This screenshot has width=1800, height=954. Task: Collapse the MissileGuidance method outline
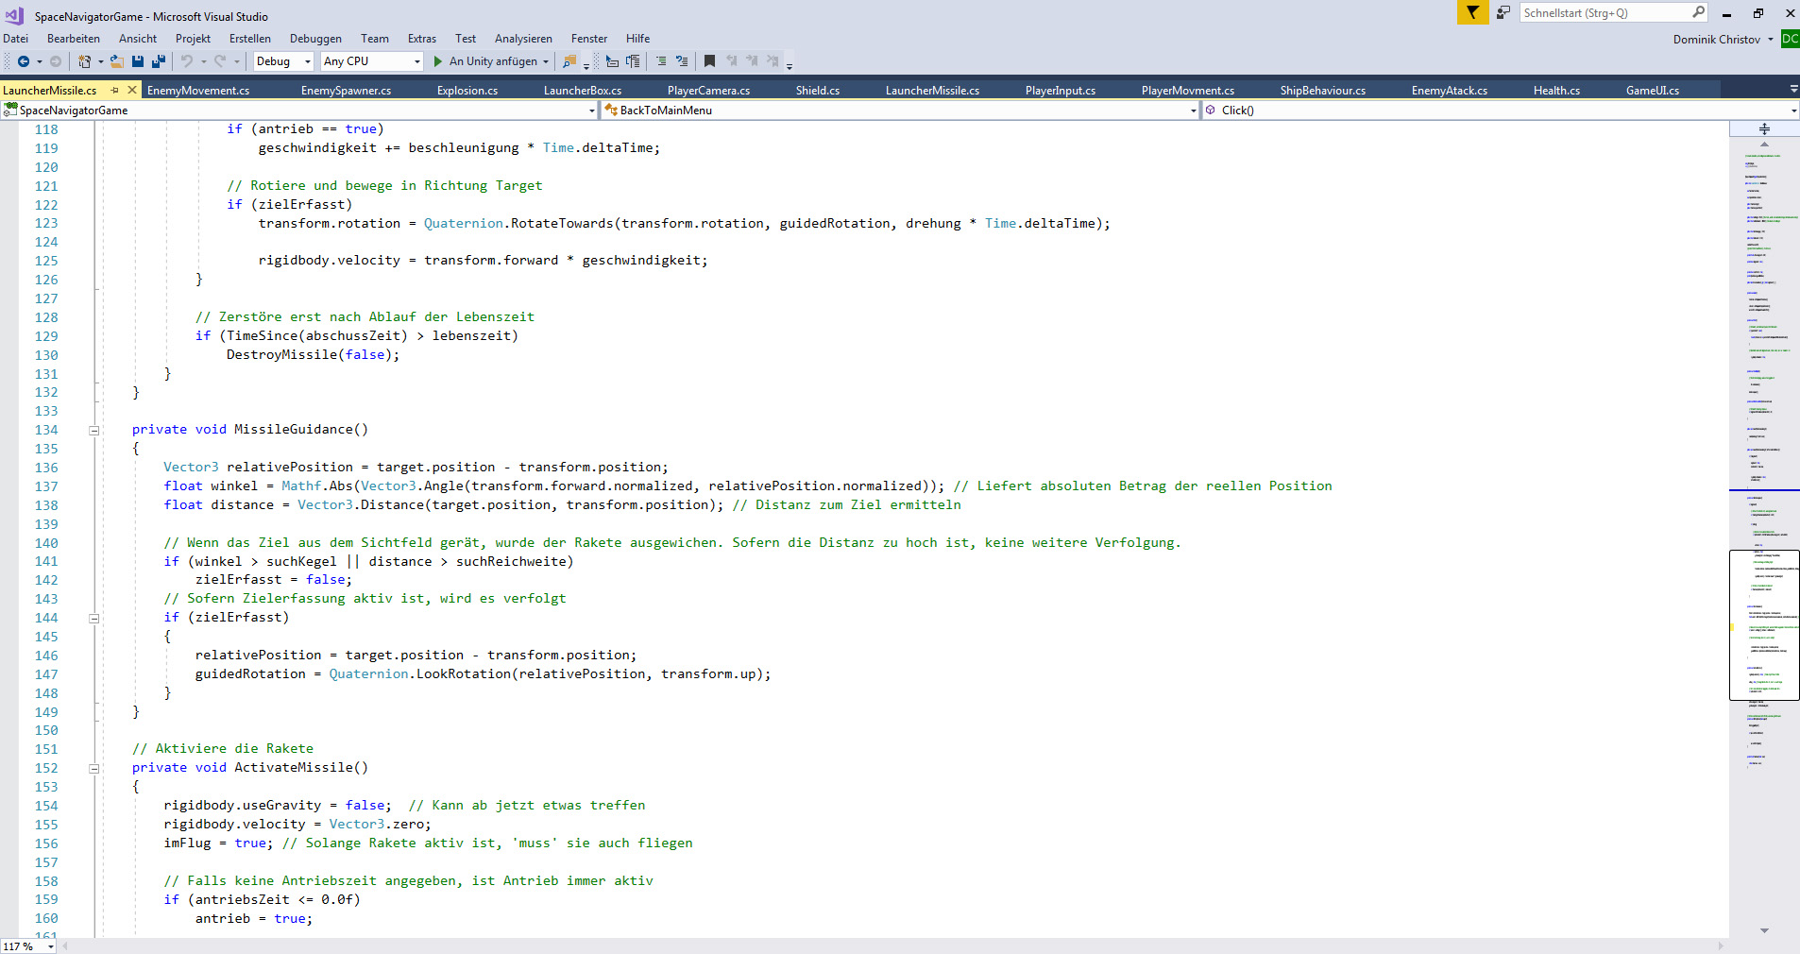click(94, 431)
